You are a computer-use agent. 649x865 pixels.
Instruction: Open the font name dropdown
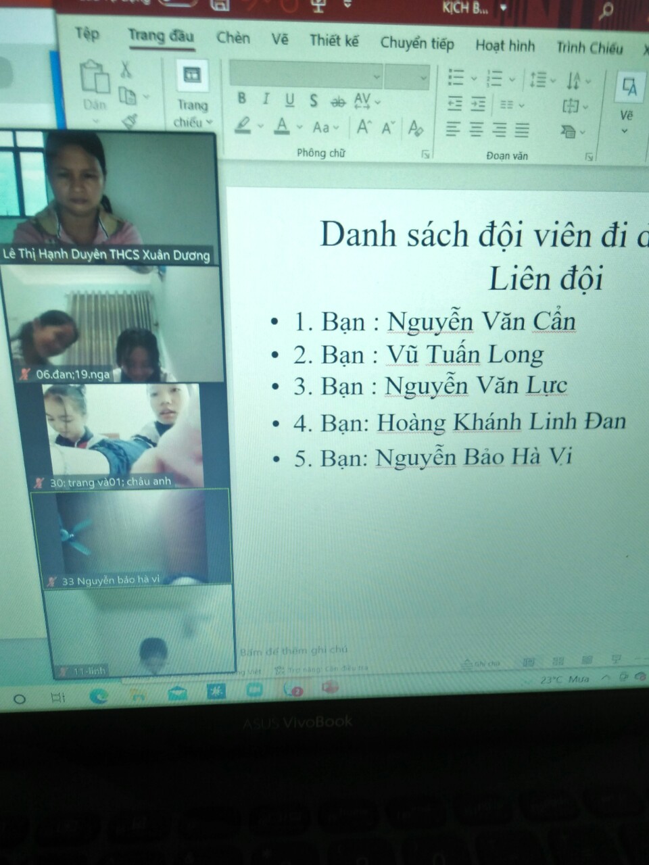point(377,77)
